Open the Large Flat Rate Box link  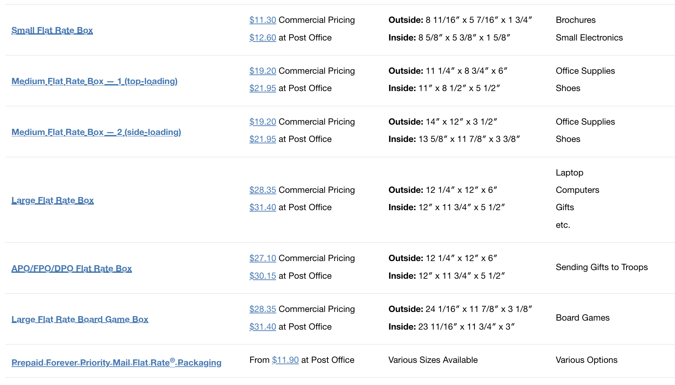[x=53, y=200]
